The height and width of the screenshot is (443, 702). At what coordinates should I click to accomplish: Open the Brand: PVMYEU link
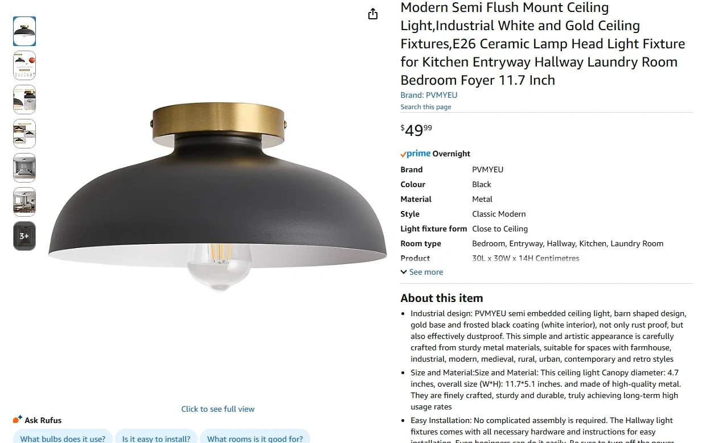[x=429, y=95]
